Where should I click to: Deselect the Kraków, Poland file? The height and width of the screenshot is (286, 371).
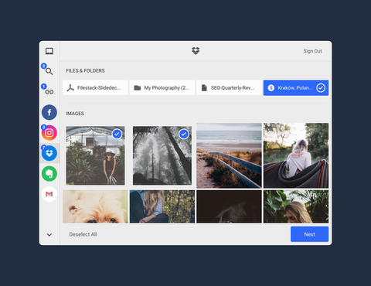point(296,88)
